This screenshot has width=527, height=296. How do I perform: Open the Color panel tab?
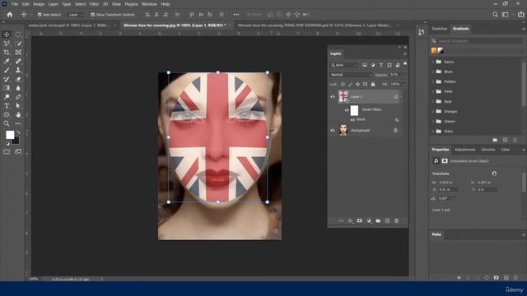506,150
